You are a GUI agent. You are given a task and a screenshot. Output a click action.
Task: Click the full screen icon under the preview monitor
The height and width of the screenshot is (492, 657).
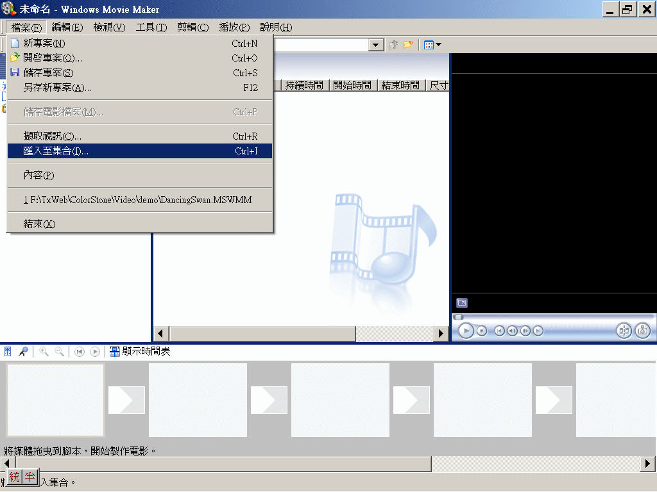[461, 302]
